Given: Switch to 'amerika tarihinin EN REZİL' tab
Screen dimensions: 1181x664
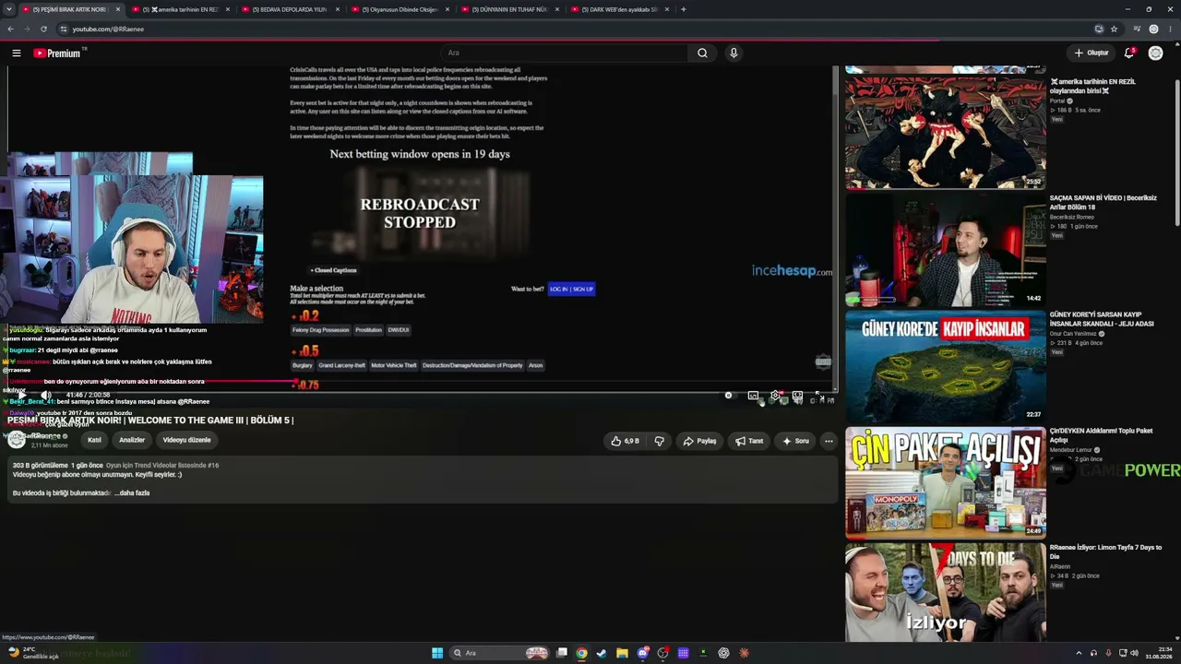Looking at the screenshot, I should 179,9.
